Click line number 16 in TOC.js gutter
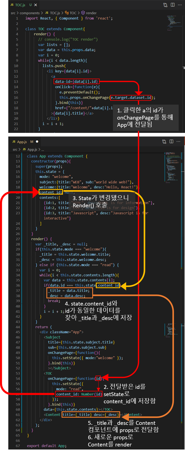 click(16, 97)
